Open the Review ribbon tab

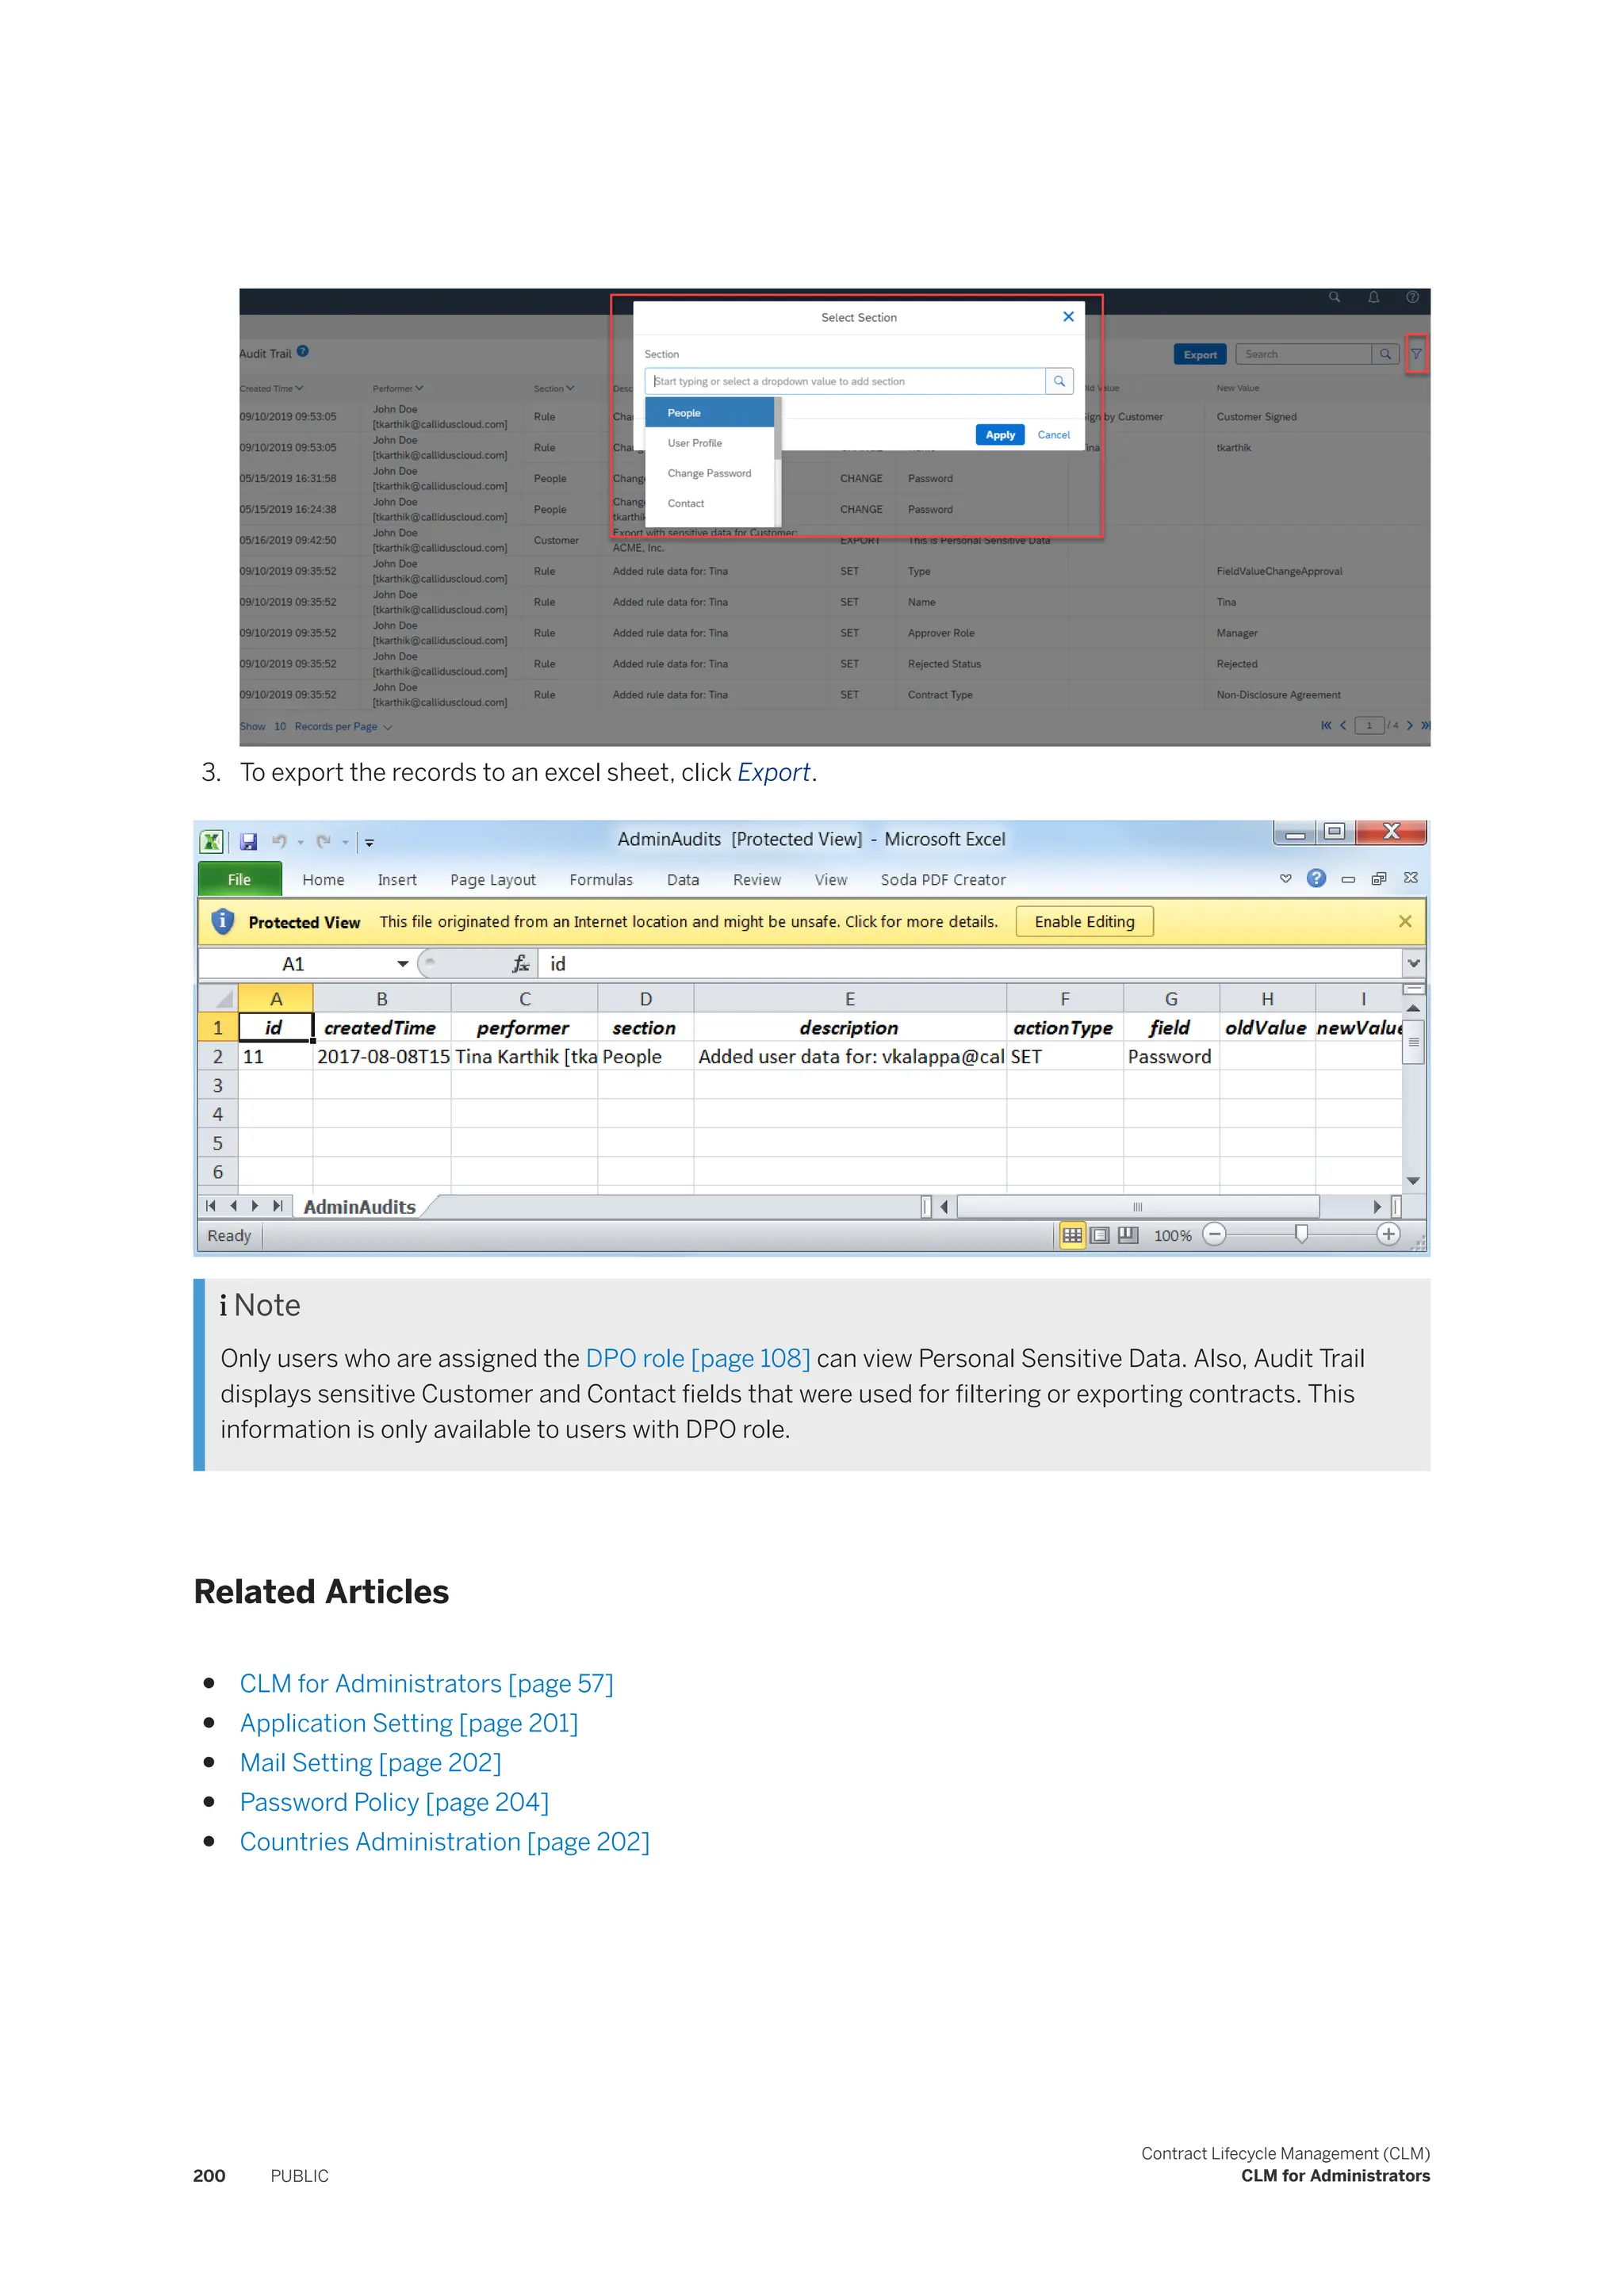(757, 880)
